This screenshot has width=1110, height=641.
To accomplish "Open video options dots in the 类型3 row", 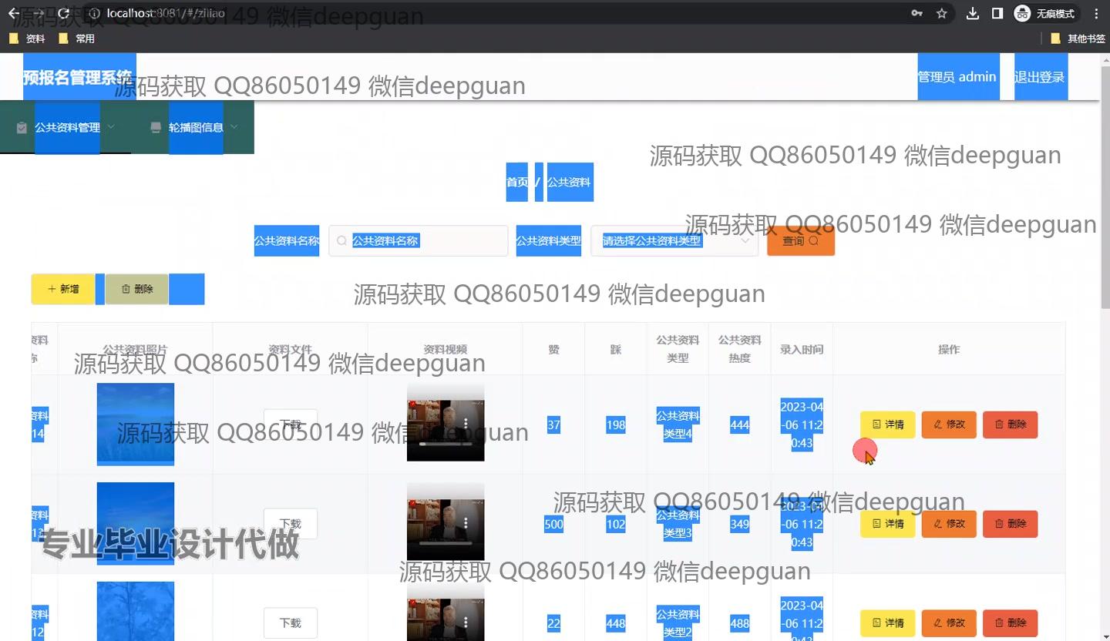I will click(466, 522).
